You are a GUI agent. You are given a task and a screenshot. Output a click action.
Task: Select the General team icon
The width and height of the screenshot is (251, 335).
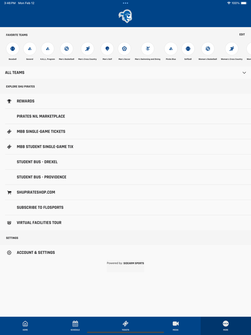30,49
